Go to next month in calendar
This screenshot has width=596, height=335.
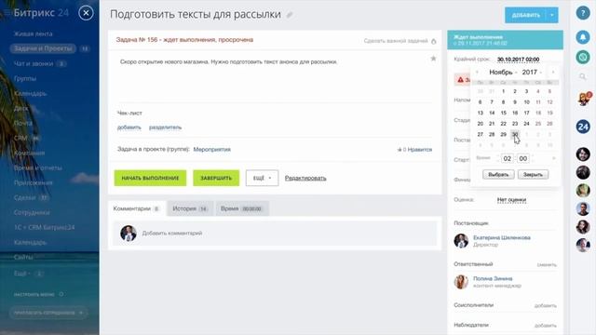point(553,72)
